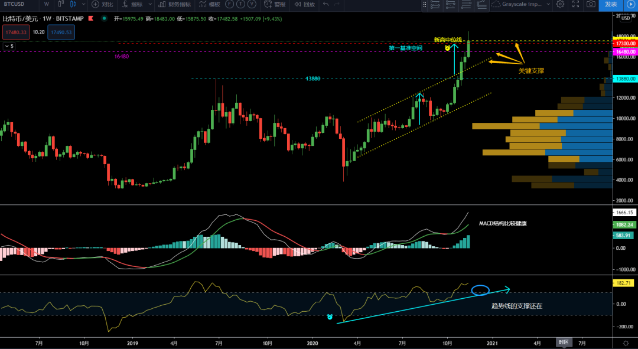Expand the chart type dropdown chevron
The height and width of the screenshot is (349, 638).
tap(83, 5)
